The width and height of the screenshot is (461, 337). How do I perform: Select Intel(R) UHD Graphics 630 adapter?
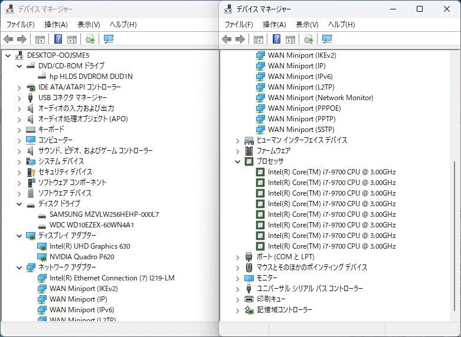click(90, 246)
